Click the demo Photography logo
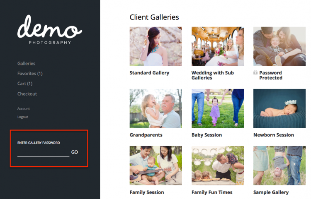Image resolution: width=311 pixels, height=199 pixels. (x=50, y=30)
